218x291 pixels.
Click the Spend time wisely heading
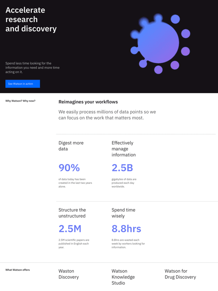pyautogui.click(x=123, y=213)
